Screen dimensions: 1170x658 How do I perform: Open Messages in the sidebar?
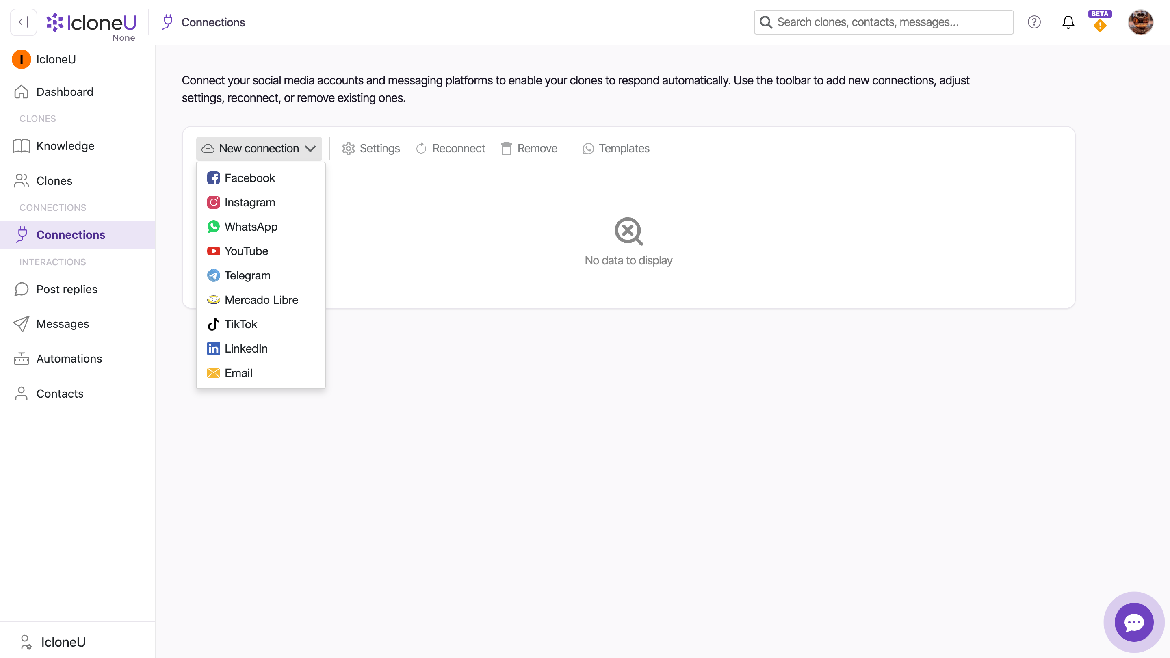78,324
